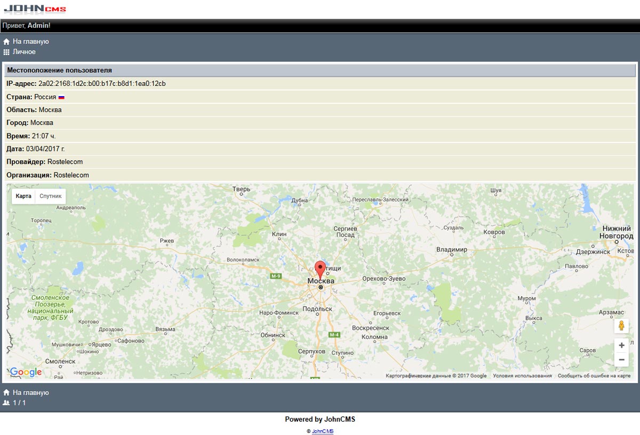
Task: Click the Russian flag icon next to Россия
Action: (61, 97)
